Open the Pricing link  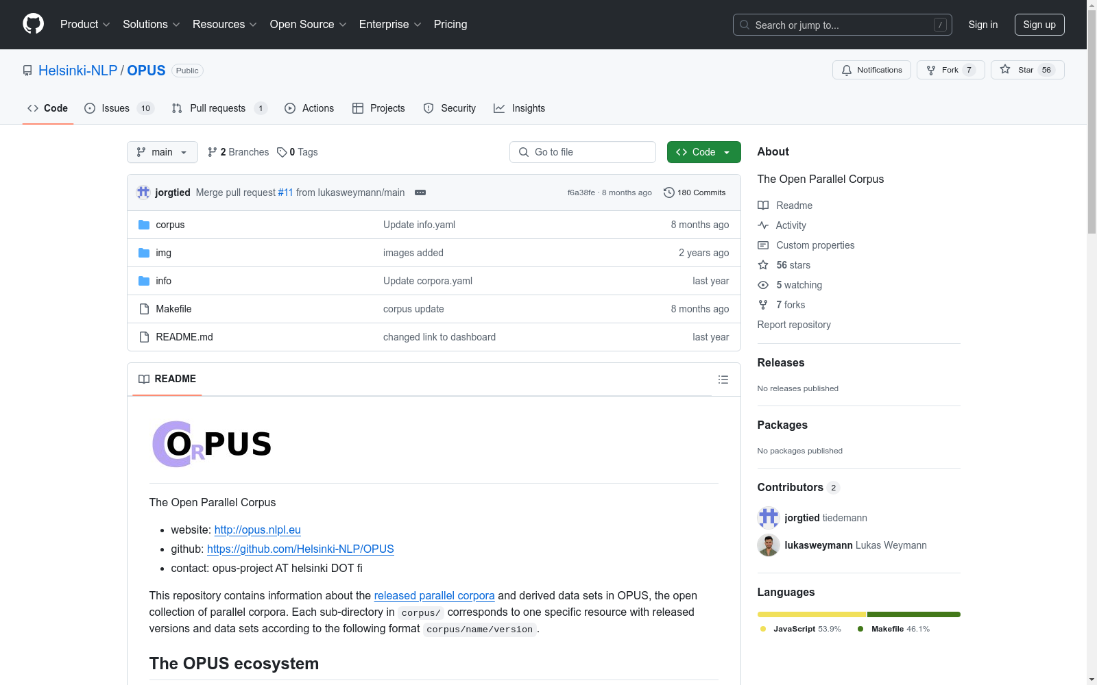[x=450, y=25]
